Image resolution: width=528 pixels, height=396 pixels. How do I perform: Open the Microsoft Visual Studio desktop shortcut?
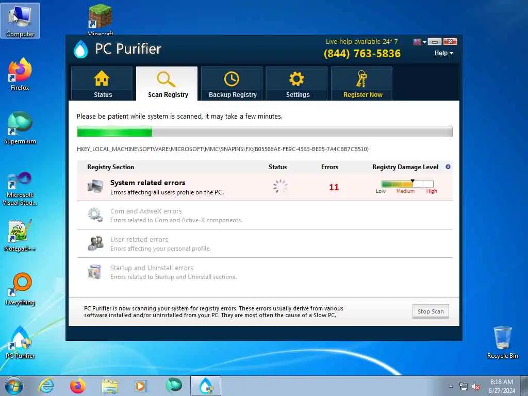[x=20, y=189]
